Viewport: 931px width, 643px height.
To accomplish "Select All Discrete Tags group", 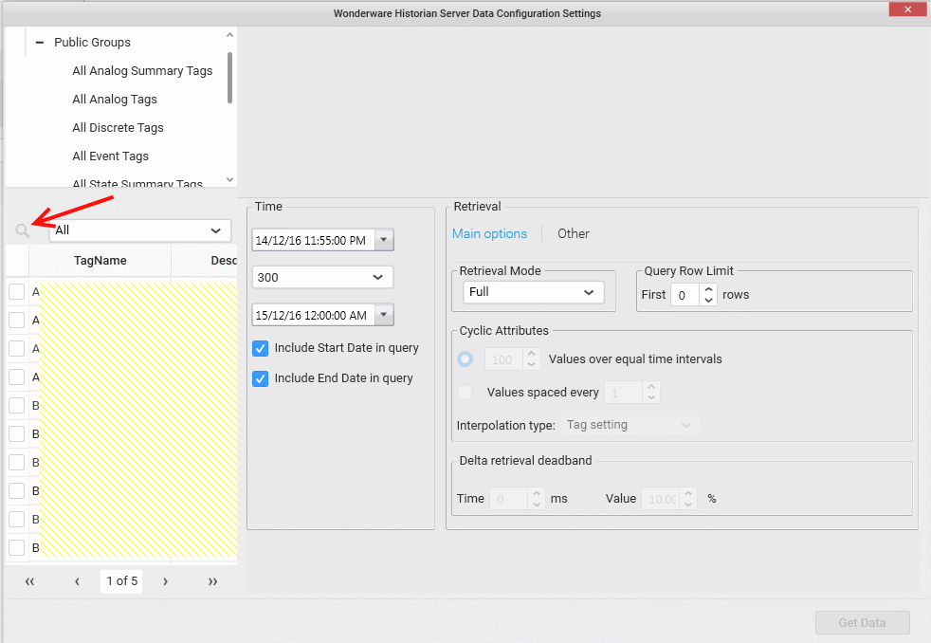I will tap(118, 128).
